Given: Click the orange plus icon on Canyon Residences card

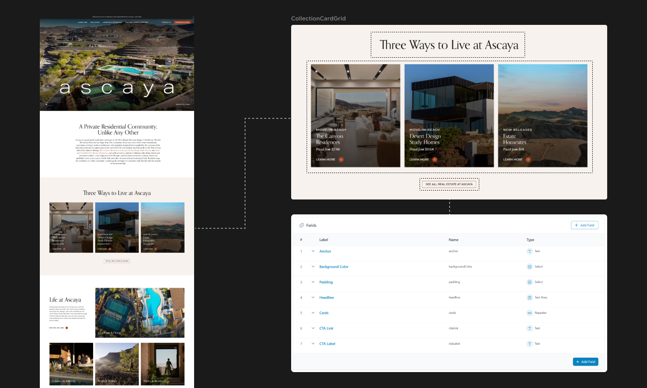Looking at the screenshot, I should click(x=341, y=160).
